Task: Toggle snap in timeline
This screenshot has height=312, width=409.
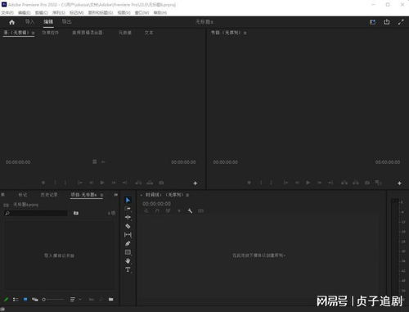Action: click(157, 211)
